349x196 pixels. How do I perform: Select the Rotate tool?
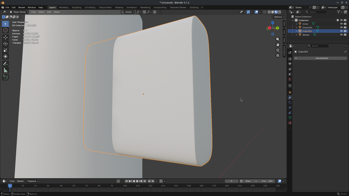pyautogui.click(x=5, y=44)
